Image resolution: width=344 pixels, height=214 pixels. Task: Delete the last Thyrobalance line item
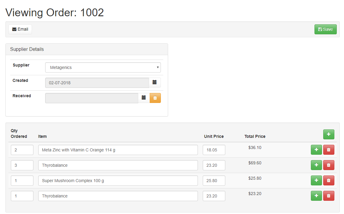pos(329,196)
